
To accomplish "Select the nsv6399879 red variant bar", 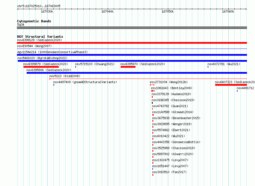I will (41, 67).
